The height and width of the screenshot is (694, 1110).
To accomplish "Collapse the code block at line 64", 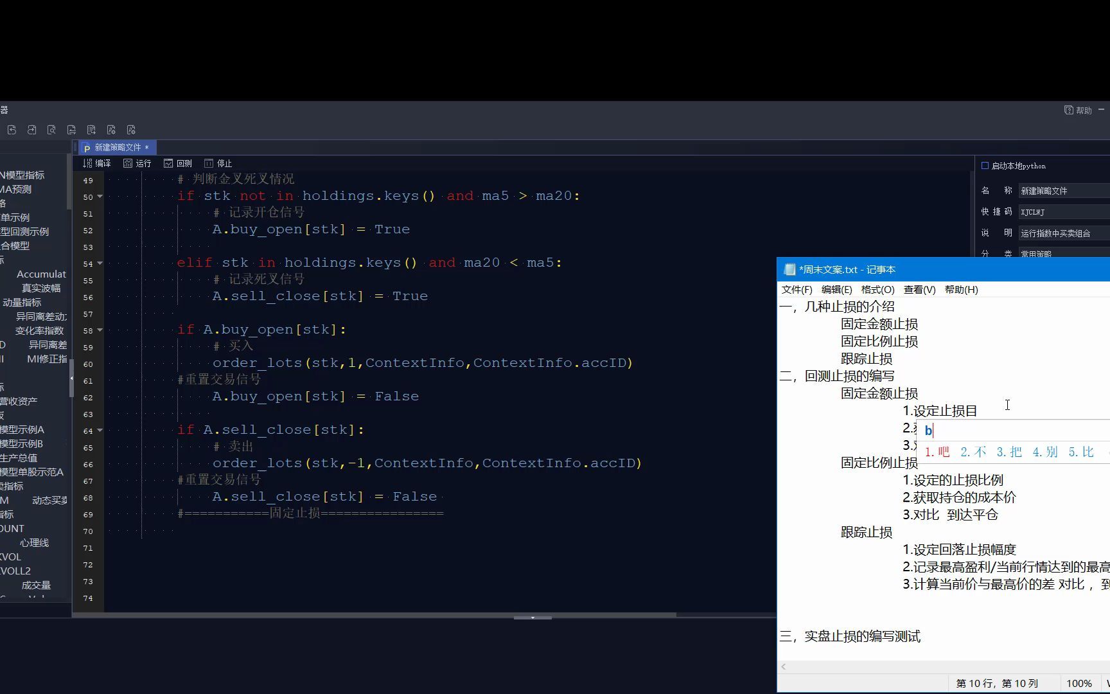I will (x=100, y=431).
